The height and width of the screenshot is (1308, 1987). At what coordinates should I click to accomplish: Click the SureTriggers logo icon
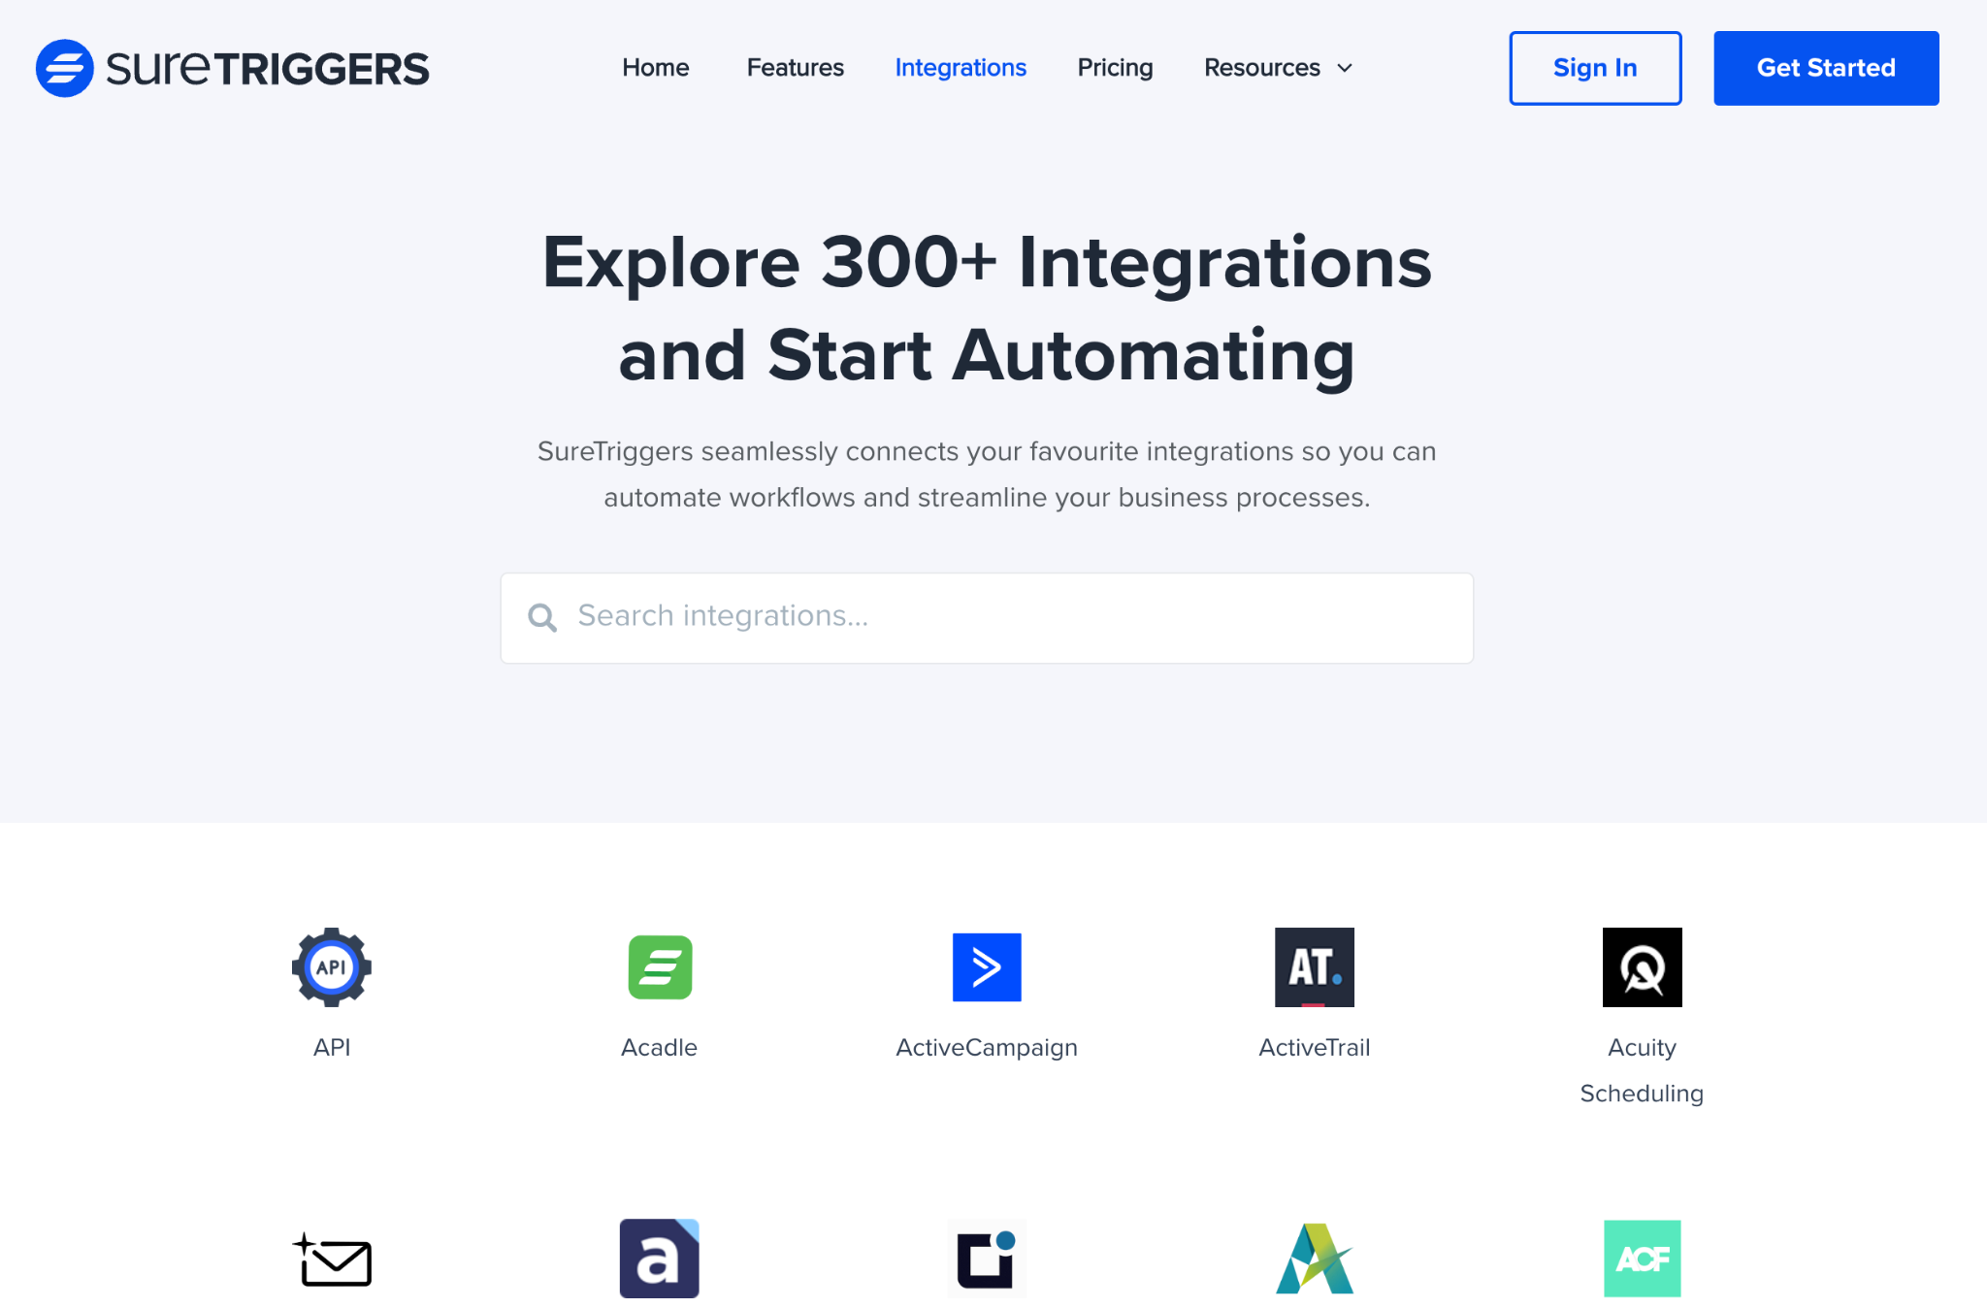pos(64,67)
